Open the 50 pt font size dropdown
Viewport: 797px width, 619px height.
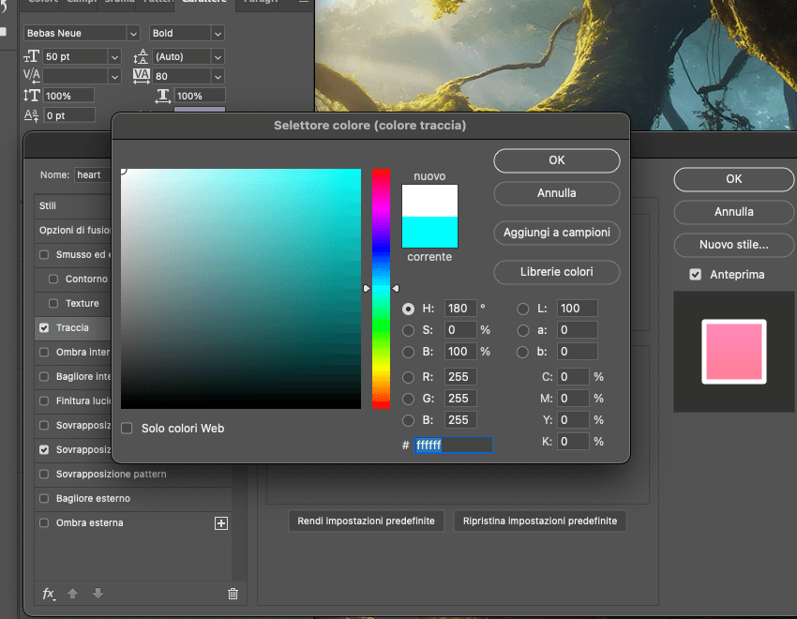pyautogui.click(x=114, y=56)
